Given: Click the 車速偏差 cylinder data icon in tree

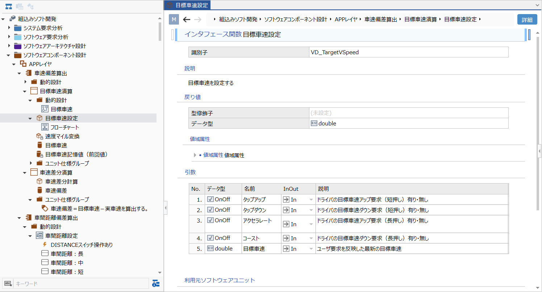Looking at the screenshot, I should click(x=39, y=190).
